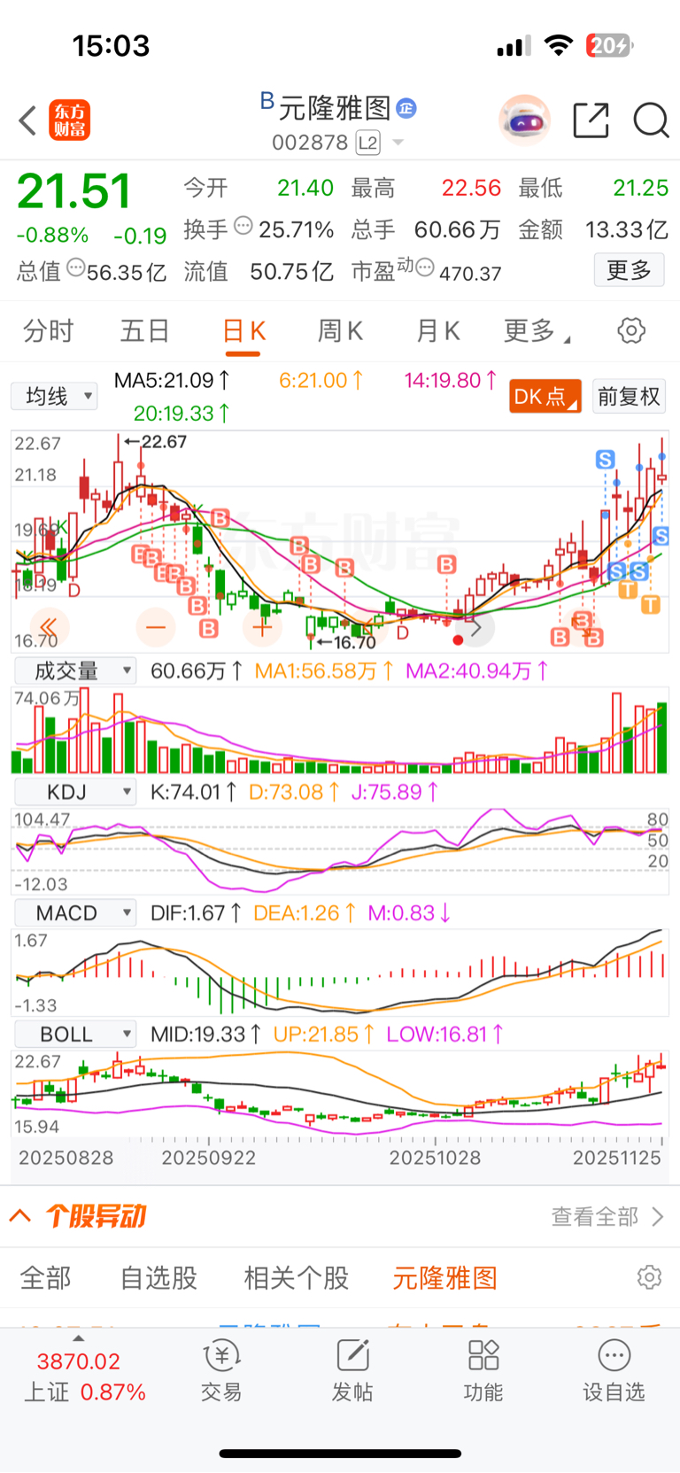The height and width of the screenshot is (1473, 680).
Task: Tap the DIF:1.67 MACD value
Action: (196, 913)
